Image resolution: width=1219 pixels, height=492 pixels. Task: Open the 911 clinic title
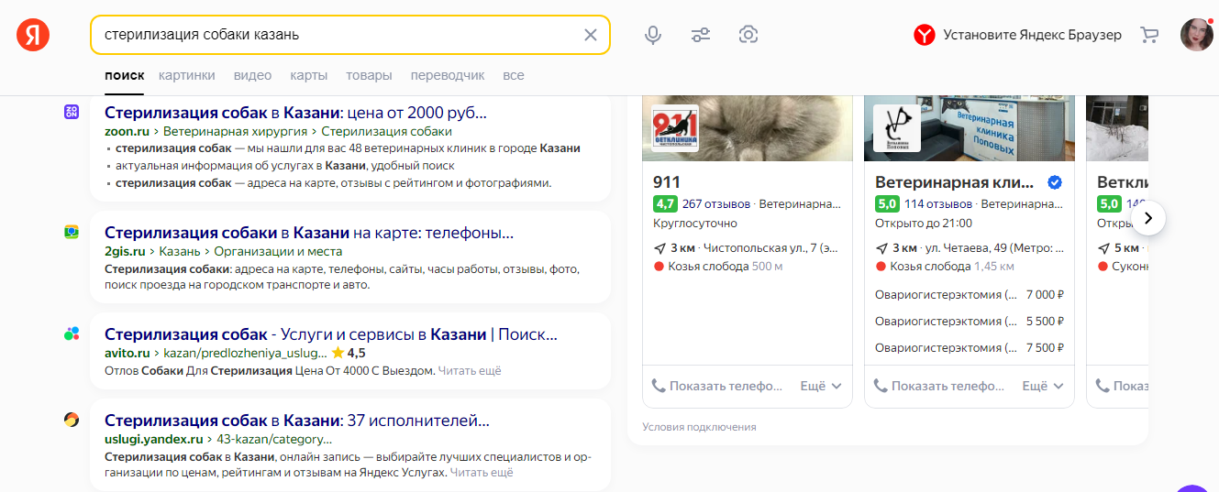point(667,182)
